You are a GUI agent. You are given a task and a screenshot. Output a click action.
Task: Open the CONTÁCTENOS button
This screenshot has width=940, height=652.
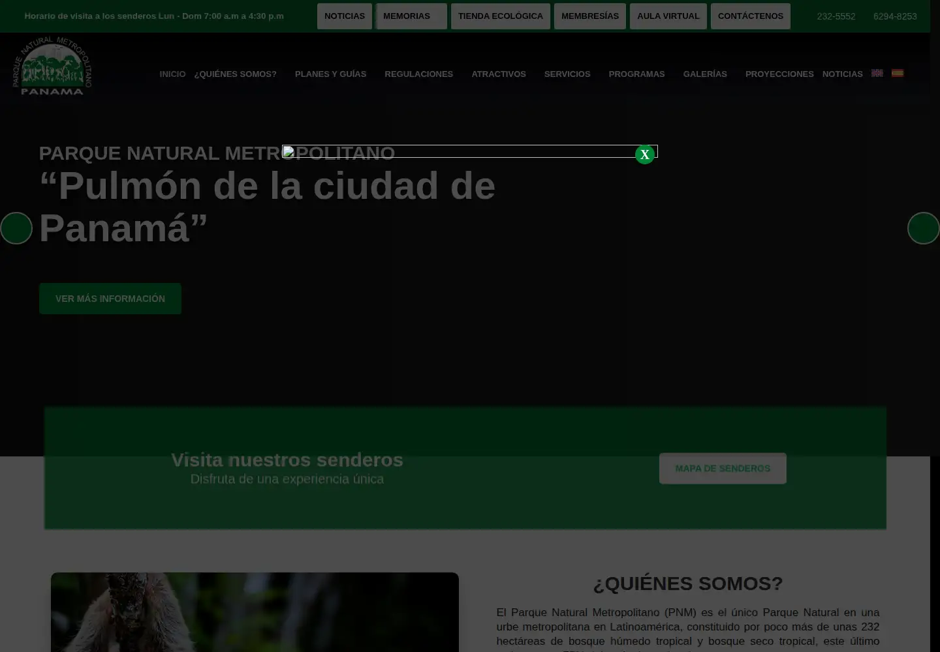(751, 16)
